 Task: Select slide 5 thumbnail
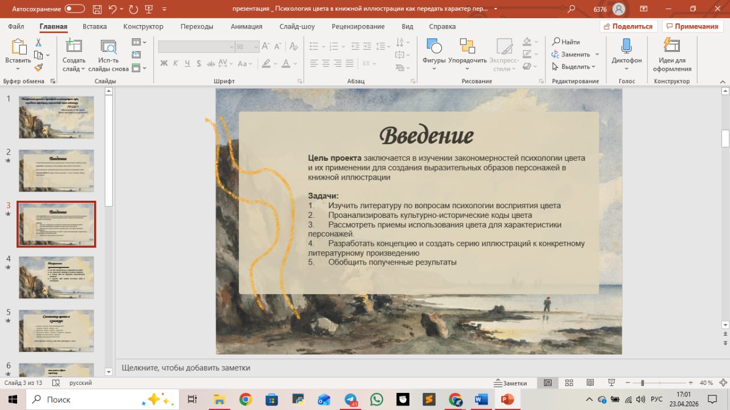[x=56, y=331]
